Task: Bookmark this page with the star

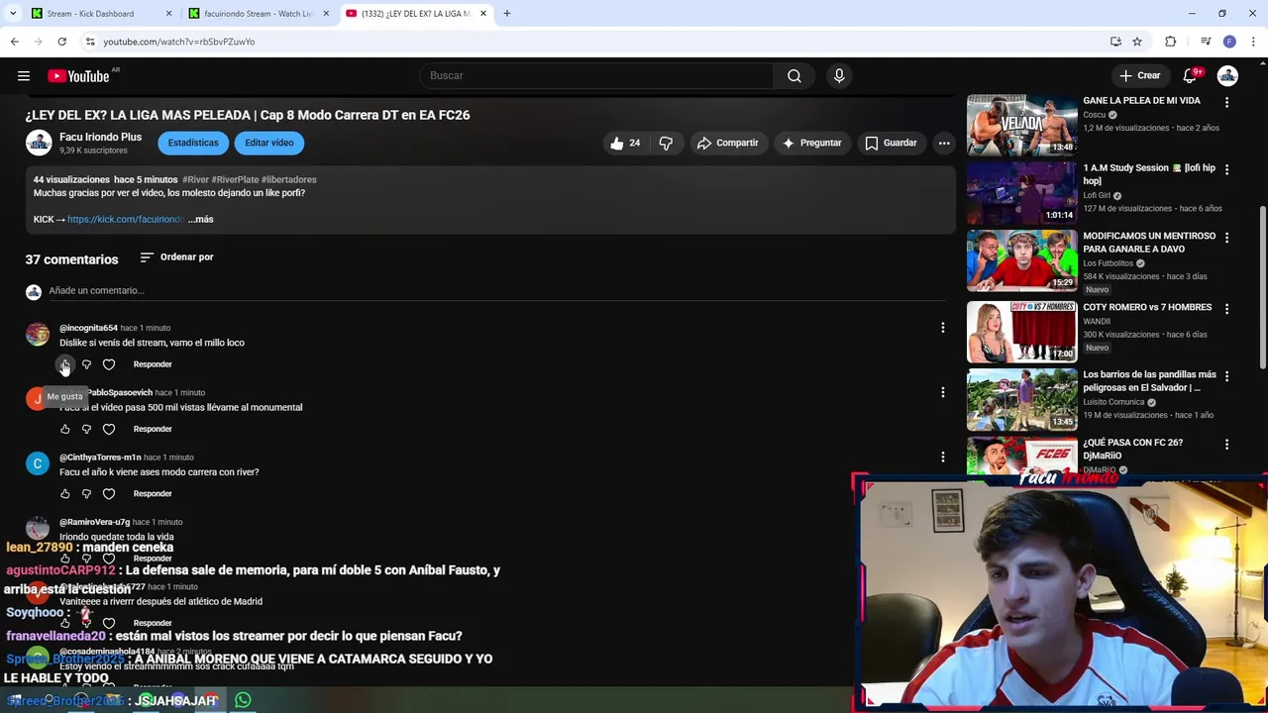Action: pos(1137,42)
